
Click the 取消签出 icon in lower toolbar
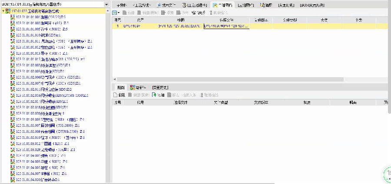(x=201, y=95)
